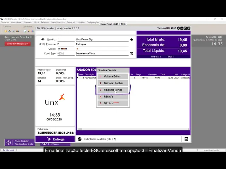Open payment condition notes icon
The width and height of the screenshot is (226, 169).
tap(131, 54)
